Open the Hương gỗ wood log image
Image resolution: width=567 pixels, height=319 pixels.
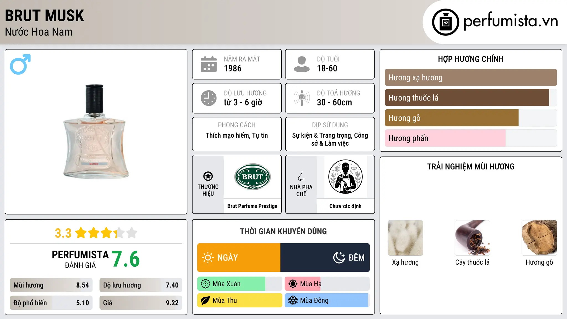tap(539, 238)
